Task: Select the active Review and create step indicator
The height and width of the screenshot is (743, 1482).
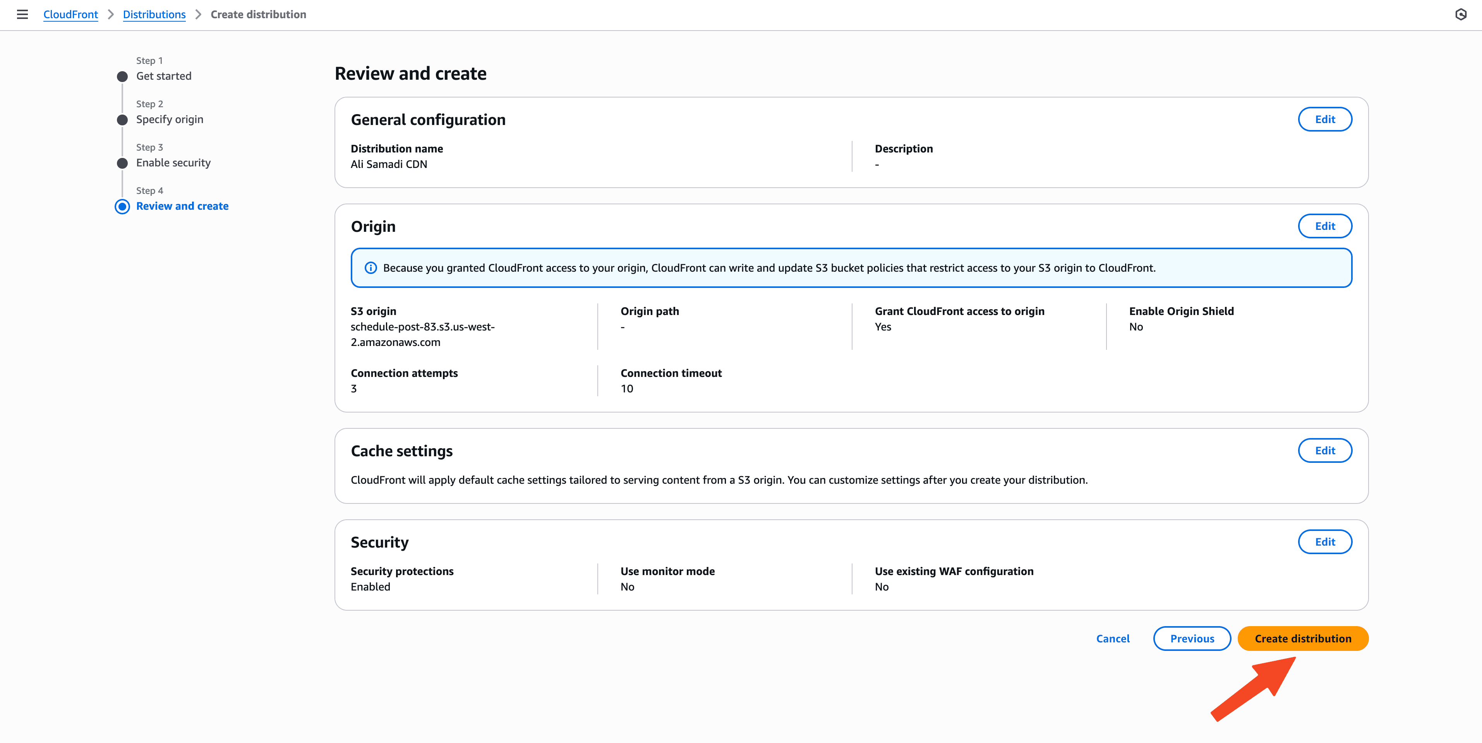Action: [x=122, y=206]
